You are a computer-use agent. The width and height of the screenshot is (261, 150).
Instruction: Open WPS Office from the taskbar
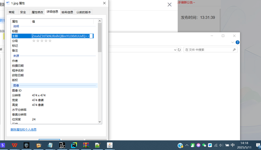tap(14, 145)
